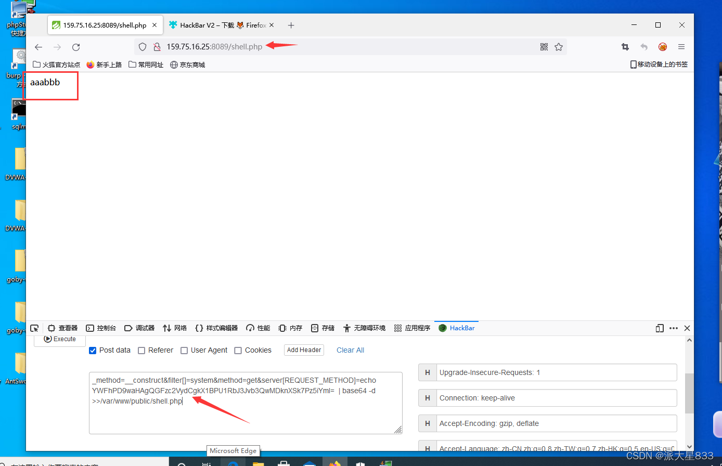Click the Clear All link
The height and width of the screenshot is (466, 722).
(350, 350)
